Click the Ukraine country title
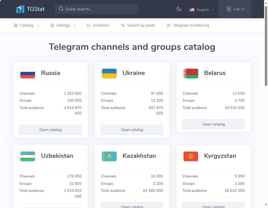The width and height of the screenshot is (268, 208). click(134, 73)
